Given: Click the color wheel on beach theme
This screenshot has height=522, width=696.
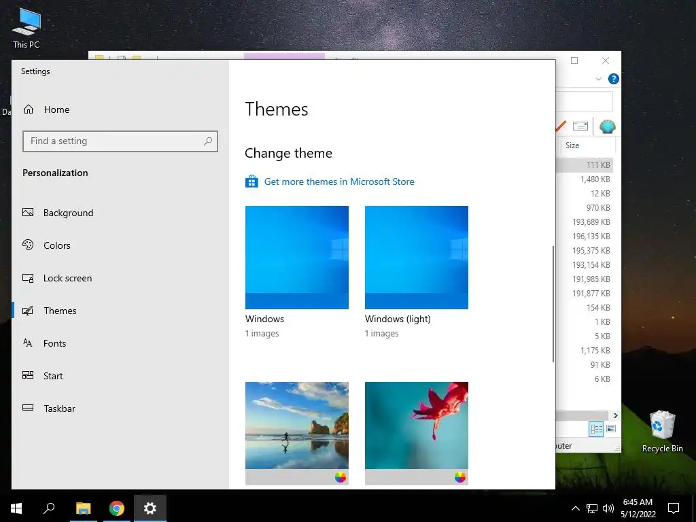Looking at the screenshot, I should [341, 477].
